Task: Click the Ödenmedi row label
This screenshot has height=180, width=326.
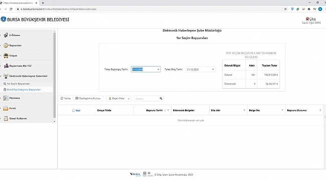Action: click(x=230, y=84)
